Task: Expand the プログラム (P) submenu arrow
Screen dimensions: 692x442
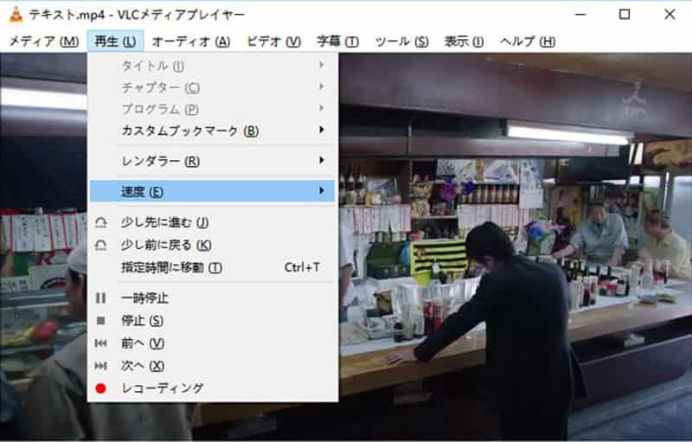Action: coord(322,108)
